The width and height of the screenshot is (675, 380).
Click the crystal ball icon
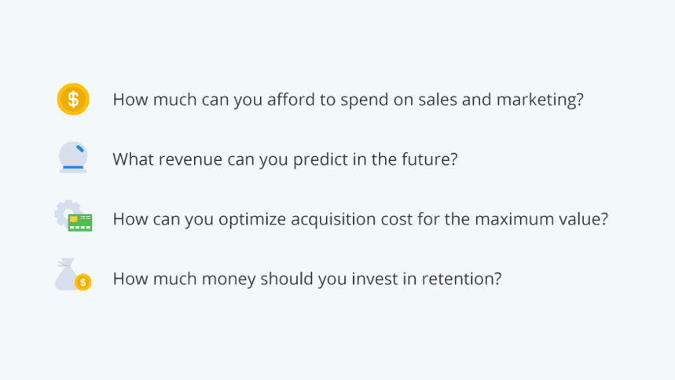[x=73, y=155]
